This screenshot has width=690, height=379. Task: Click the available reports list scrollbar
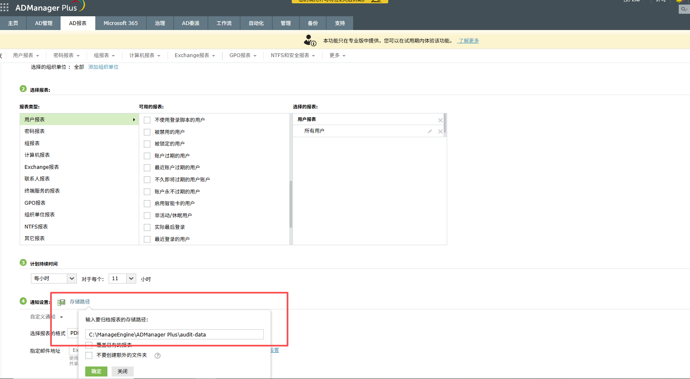290,203
